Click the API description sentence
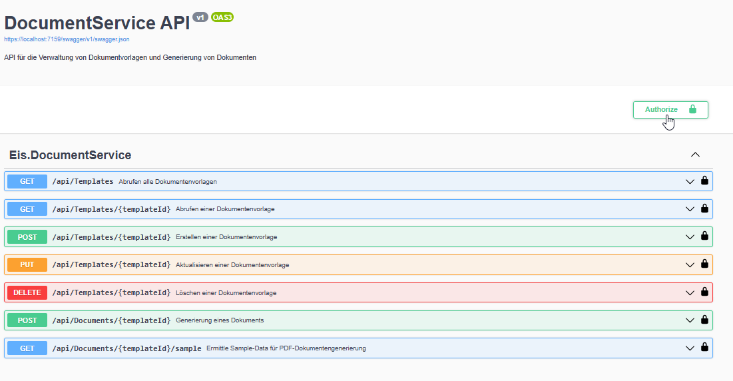733x381 pixels. pyautogui.click(x=130, y=57)
